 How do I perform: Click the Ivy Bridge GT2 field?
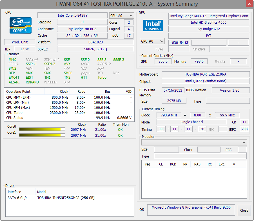pos(209,29)
